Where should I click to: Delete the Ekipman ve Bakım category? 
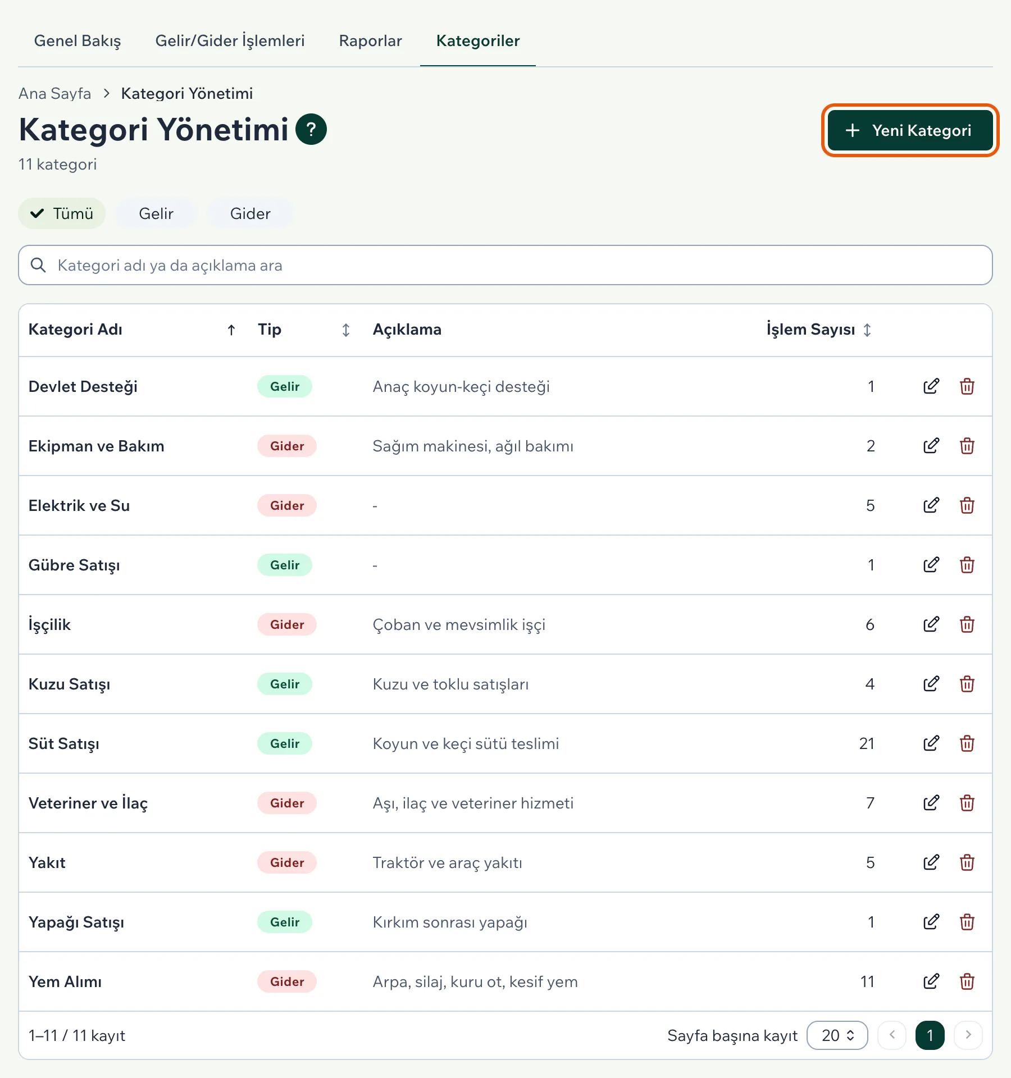pyautogui.click(x=967, y=446)
